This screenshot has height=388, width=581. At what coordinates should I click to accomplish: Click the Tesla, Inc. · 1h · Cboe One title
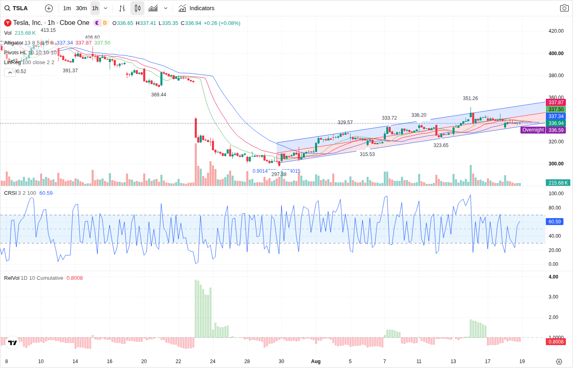coord(51,23)
